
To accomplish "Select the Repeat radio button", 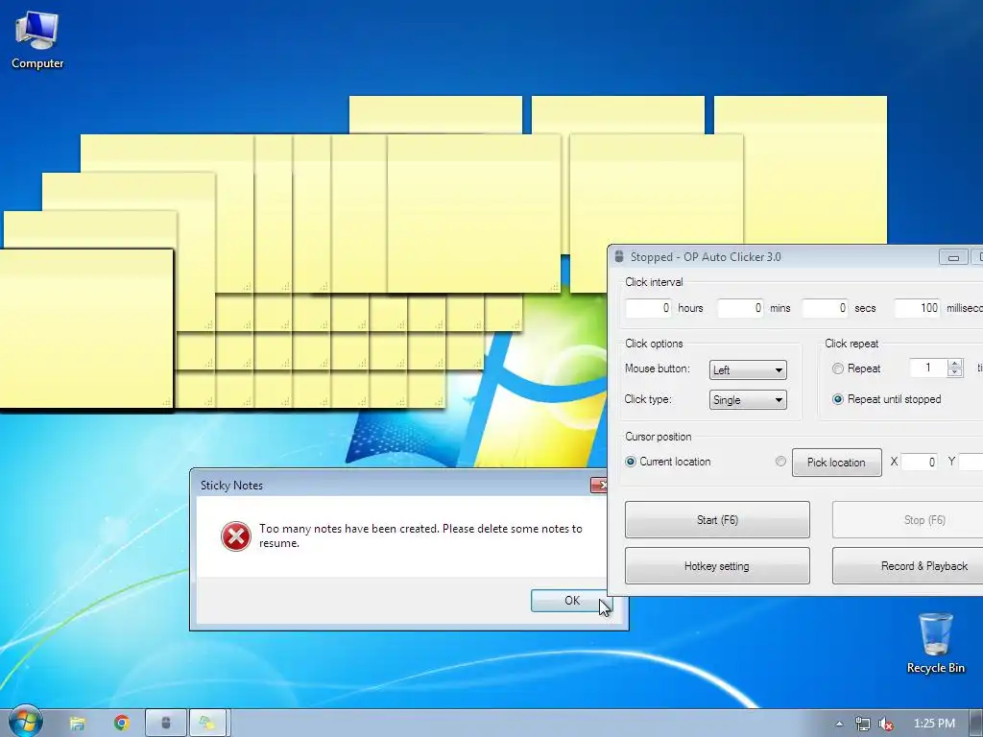I will click(x=837, y=368).
